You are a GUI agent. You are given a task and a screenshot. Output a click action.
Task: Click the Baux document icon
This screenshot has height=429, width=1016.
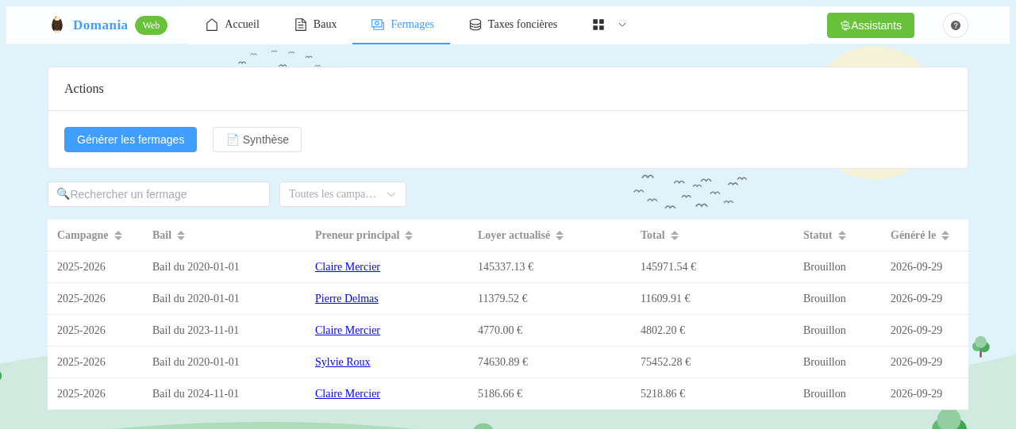301,25
